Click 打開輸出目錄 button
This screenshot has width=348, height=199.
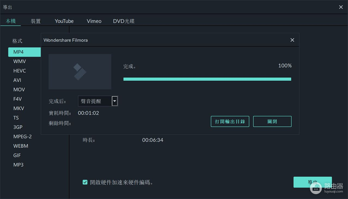[x=230, y=122]
